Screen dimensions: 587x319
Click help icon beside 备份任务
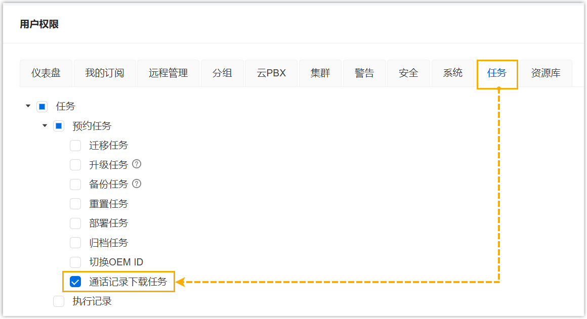pos(136,184)
